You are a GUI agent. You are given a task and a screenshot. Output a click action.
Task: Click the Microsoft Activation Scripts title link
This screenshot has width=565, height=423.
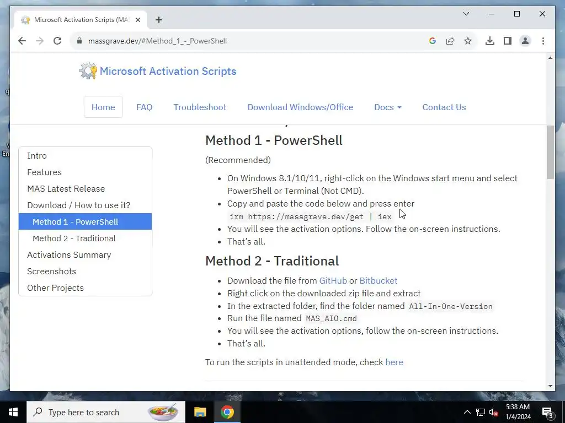168,71
